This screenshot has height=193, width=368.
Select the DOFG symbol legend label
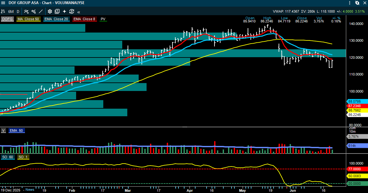click(x=8, y=19)
